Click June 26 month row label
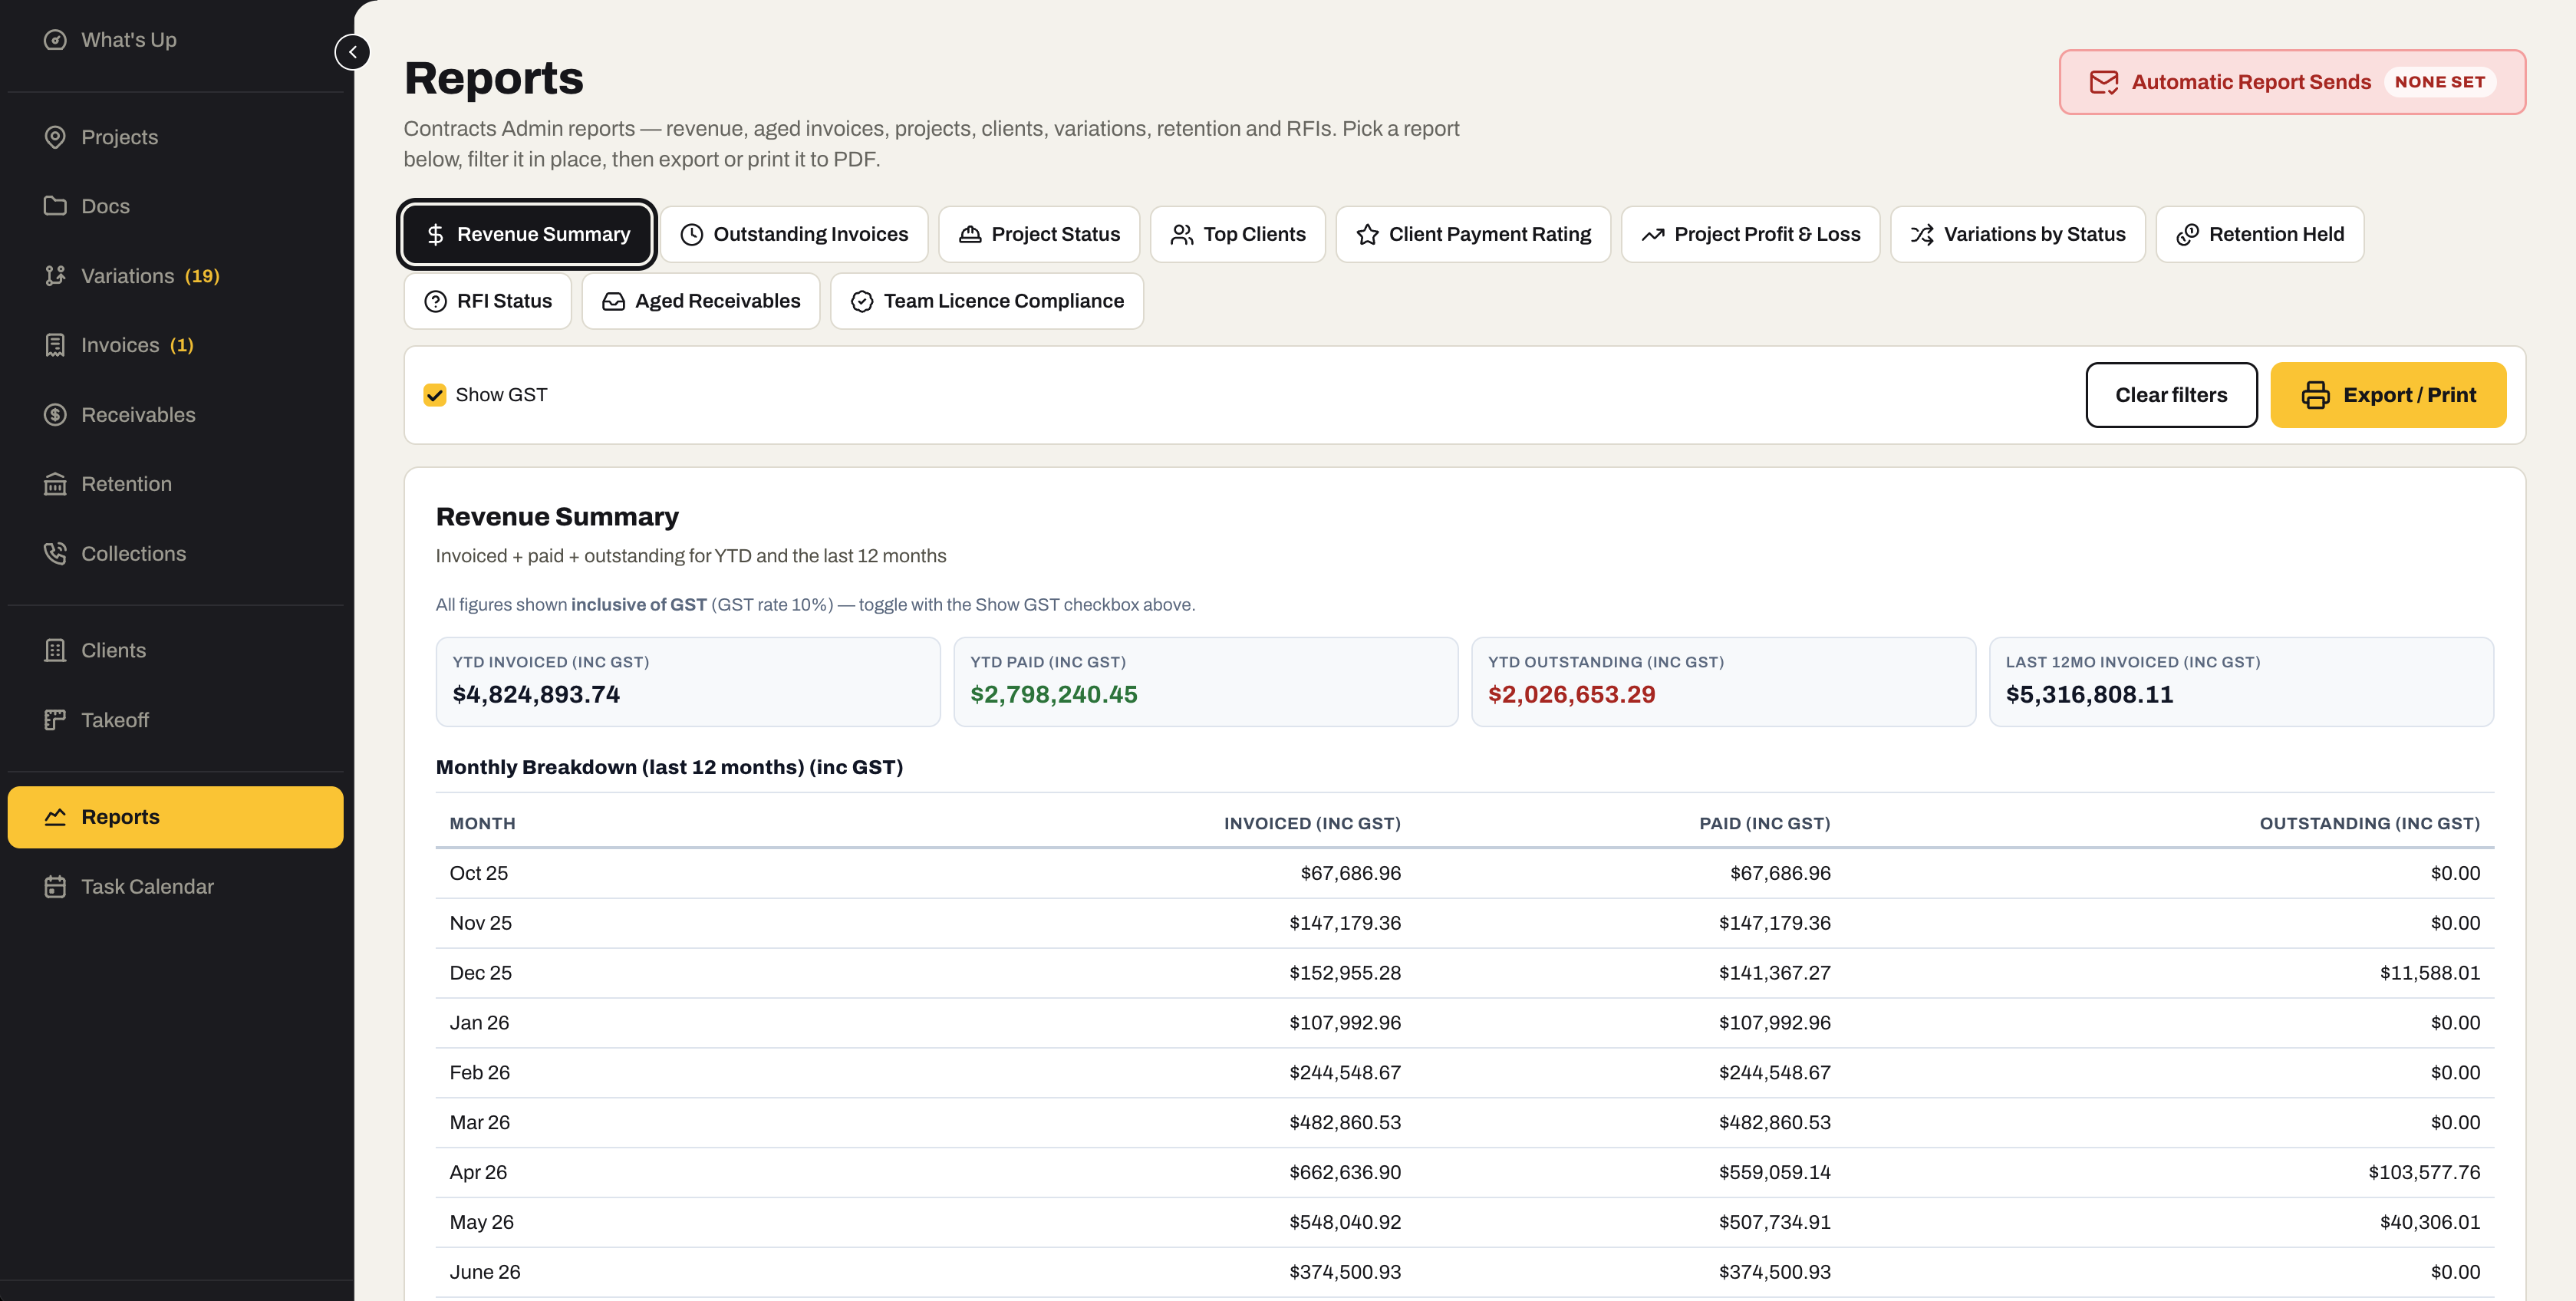 pos(485,1273)
